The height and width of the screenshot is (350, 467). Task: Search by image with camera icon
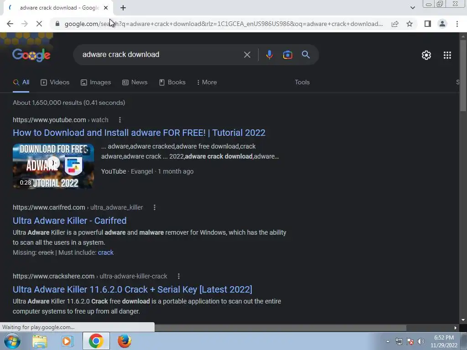coord(287,55)
